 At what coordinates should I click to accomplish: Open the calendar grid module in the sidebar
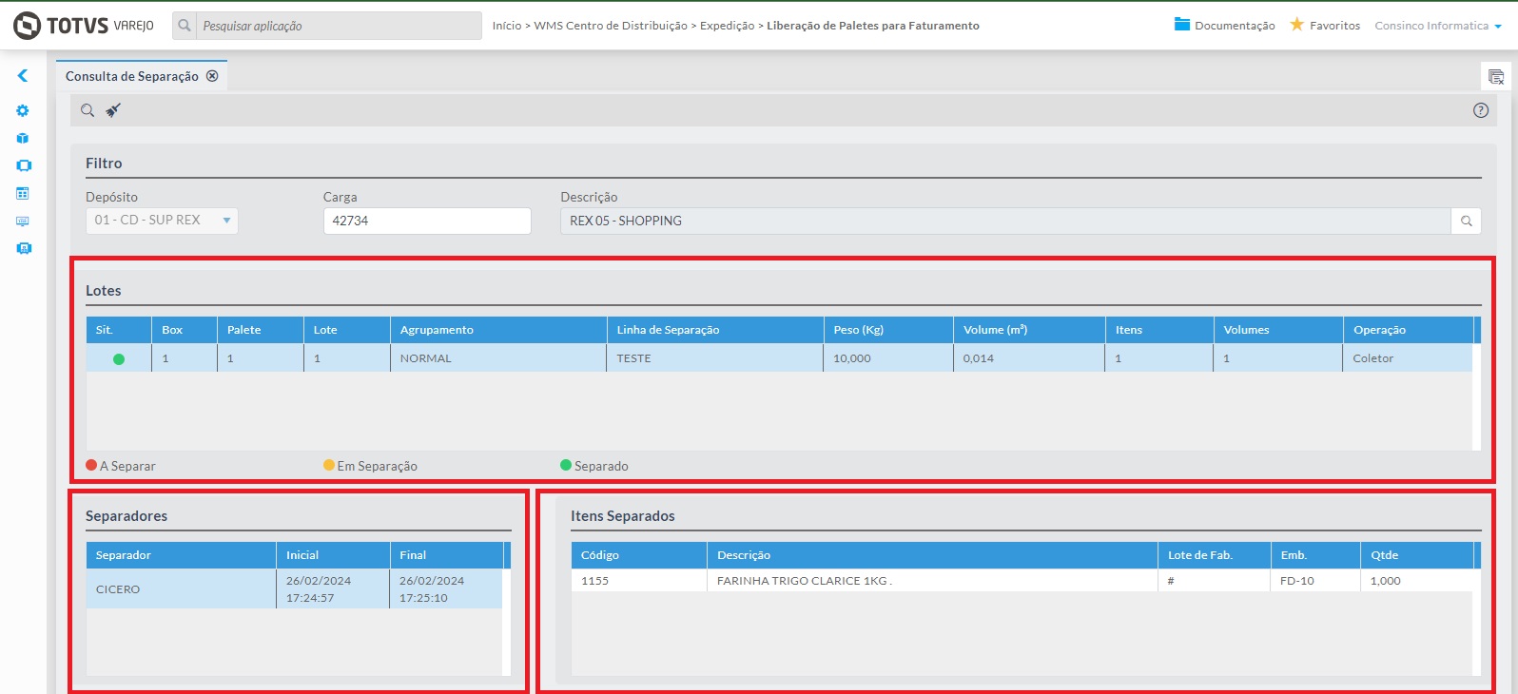coord(23,193)
